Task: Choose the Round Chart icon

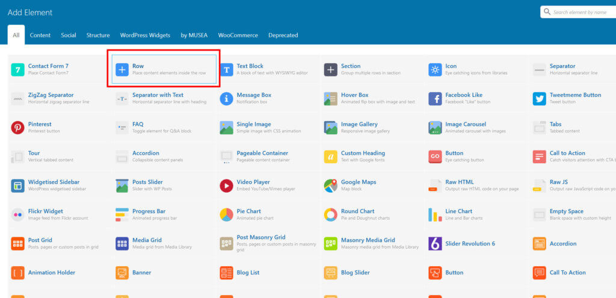Action: click(330, 215)
